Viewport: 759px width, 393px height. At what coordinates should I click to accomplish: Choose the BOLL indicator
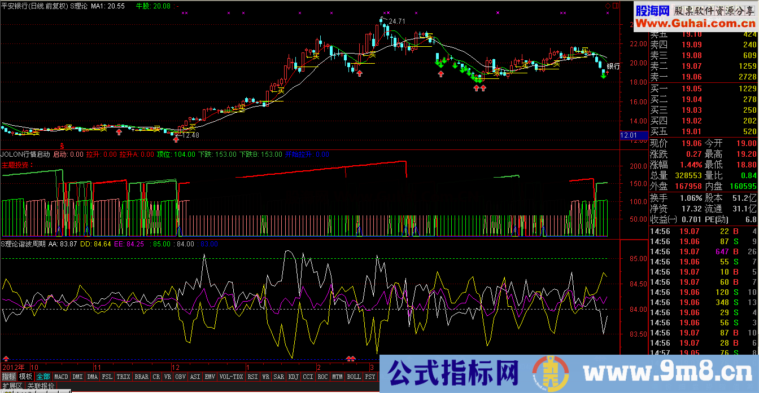pos(354,377)
